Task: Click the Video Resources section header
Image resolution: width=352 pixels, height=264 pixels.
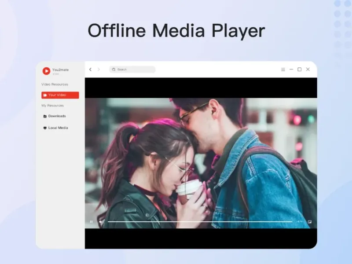Action: (x=55, y=84)
